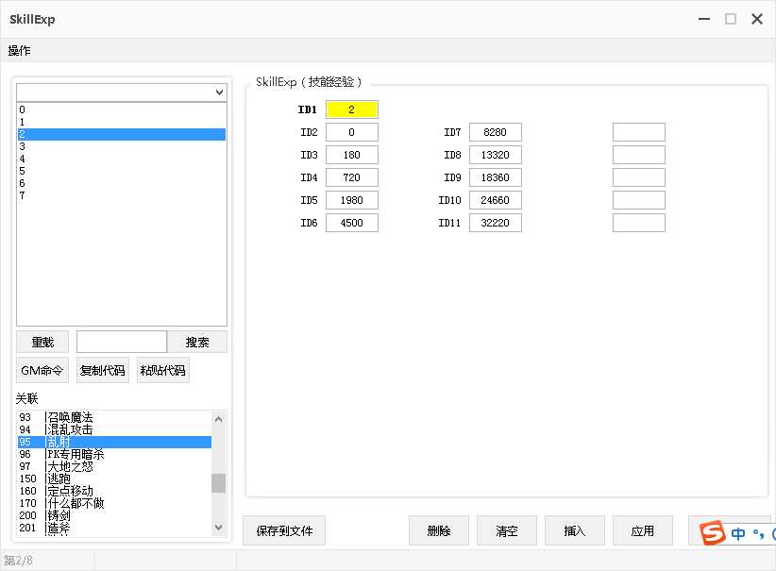This screenshot has width=776, height=571.
Task: Select highlighted row 2 in the ID list
Action: 122,134
